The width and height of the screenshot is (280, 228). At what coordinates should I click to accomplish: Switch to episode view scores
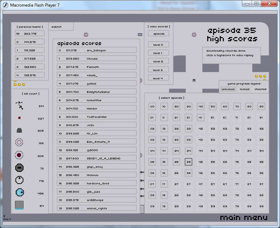tap(158, 34)
